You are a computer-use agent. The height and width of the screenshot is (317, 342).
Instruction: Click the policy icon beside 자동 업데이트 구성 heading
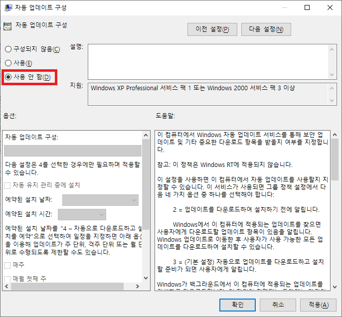7,26
